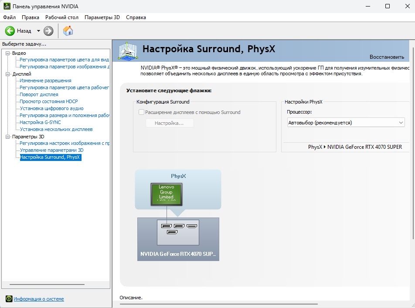Collapse the Видео tree section
This screenshot has height=308, width=415.
click(x=7, y=53)
